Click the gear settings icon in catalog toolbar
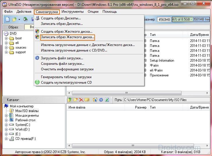The width and height of the screenshot is (212, 156). (x=101, y=100)
